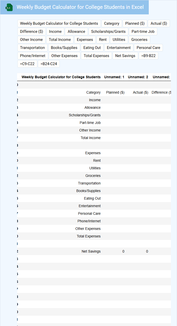Viewport: 177px width, 326px height.
Task: Click the '=B9-B22' formula chip
Action: coord(148,56)
